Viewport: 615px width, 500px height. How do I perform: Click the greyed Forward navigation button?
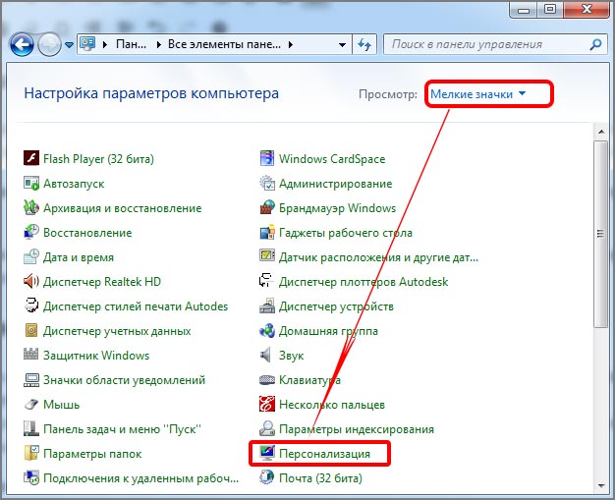49,44
